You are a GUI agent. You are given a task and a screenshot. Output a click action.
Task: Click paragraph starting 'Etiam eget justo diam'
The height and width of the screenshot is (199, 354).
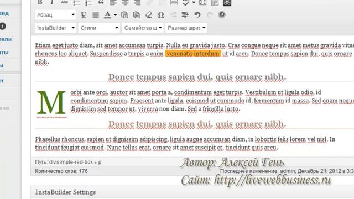[194, 54]
